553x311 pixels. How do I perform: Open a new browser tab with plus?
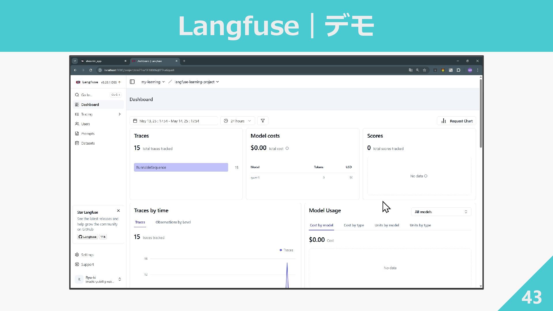click(x=184, y=61)
